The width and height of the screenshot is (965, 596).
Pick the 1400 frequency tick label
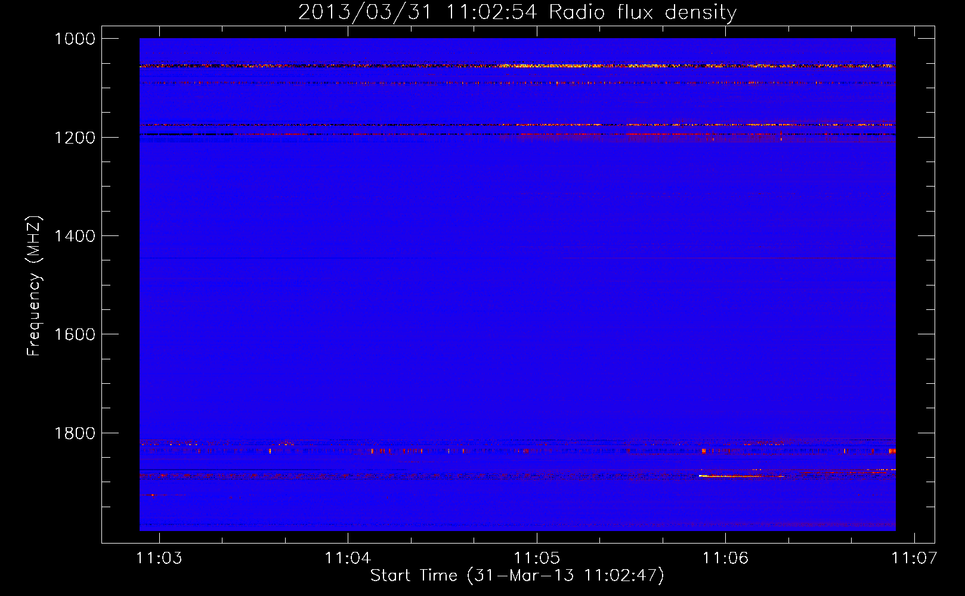click(x=75, y=236)
